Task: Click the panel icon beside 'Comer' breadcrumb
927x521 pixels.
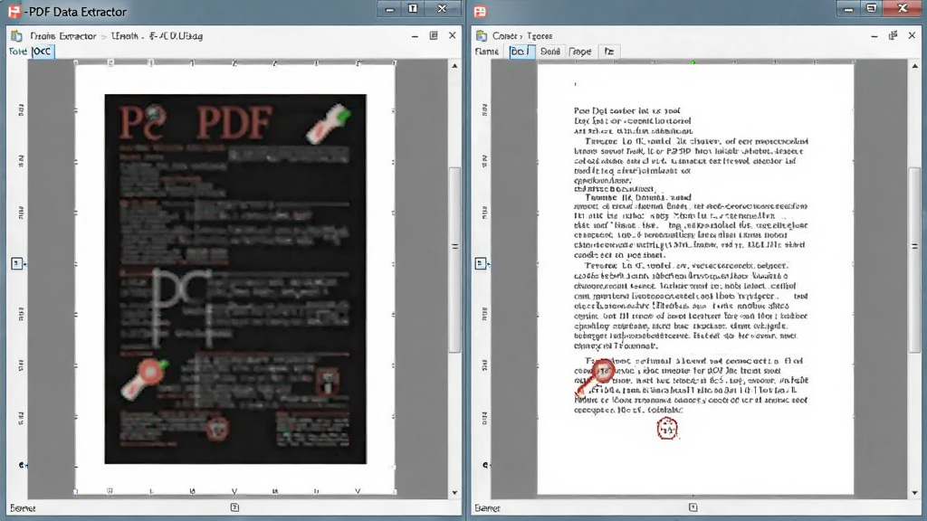Action: [482, 36]
